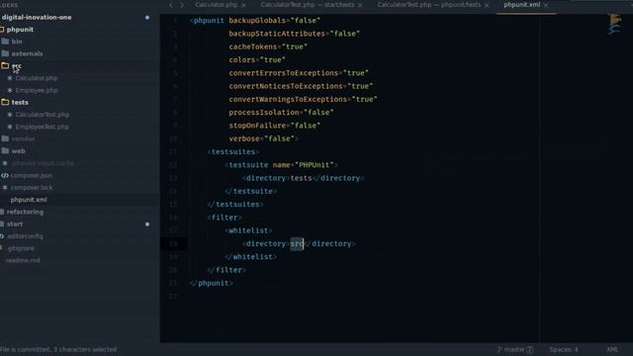The height and width of the screenshot is (356, 633).
Task: Click the closing phpunit tag on line 21
Action: click(x=212, y=283)
